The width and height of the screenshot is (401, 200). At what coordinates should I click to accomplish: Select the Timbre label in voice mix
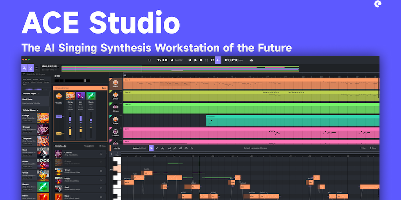(59, 116)
